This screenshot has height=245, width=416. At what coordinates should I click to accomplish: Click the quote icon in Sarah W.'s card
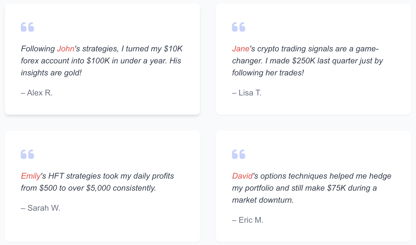pos(27,154)
